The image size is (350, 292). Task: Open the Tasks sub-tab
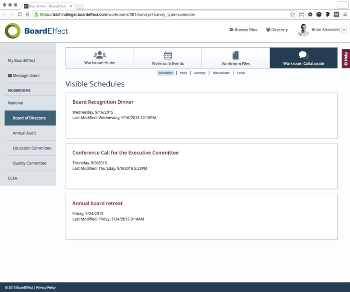241,73
